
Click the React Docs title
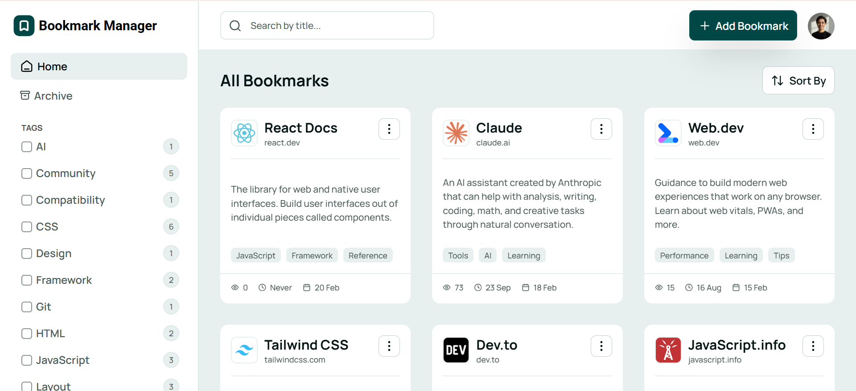[301, 128]
